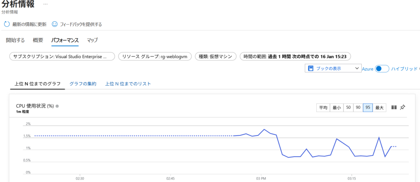Click the pin icon on CPU chart
The width and height of the screenshot is (420, 182).
pos(403,107)
